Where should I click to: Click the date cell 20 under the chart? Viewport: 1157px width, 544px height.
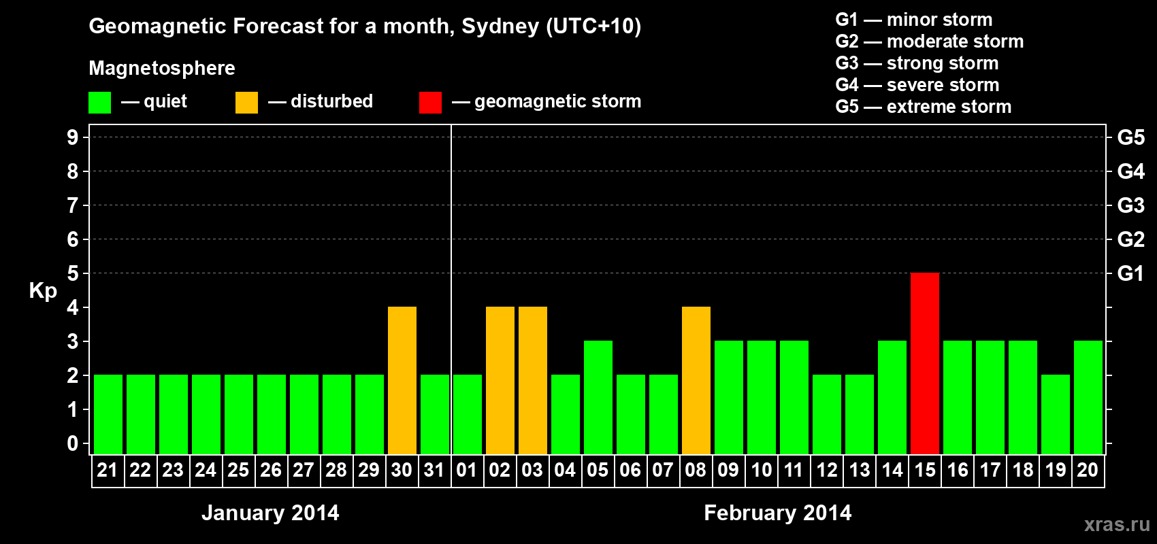pos(1088,471)
